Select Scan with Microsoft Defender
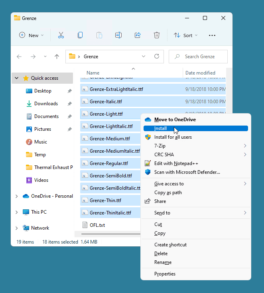The width and height of the screenshot is (264, 293). pos(195,172)
